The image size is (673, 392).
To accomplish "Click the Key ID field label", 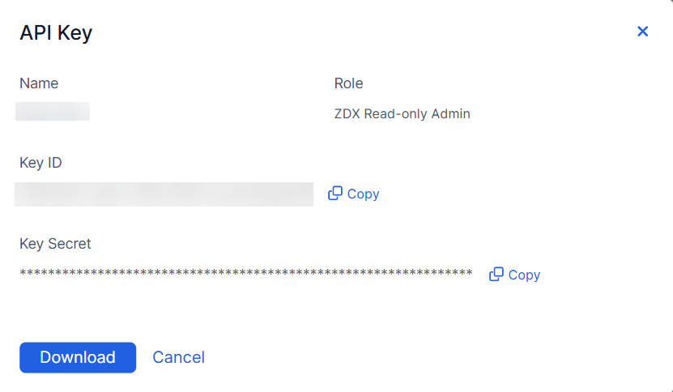I will point(40,163).
